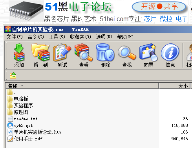The image size is (192, 148).
Task: Select the 原理图 folder icon
Action: point(10,112)
